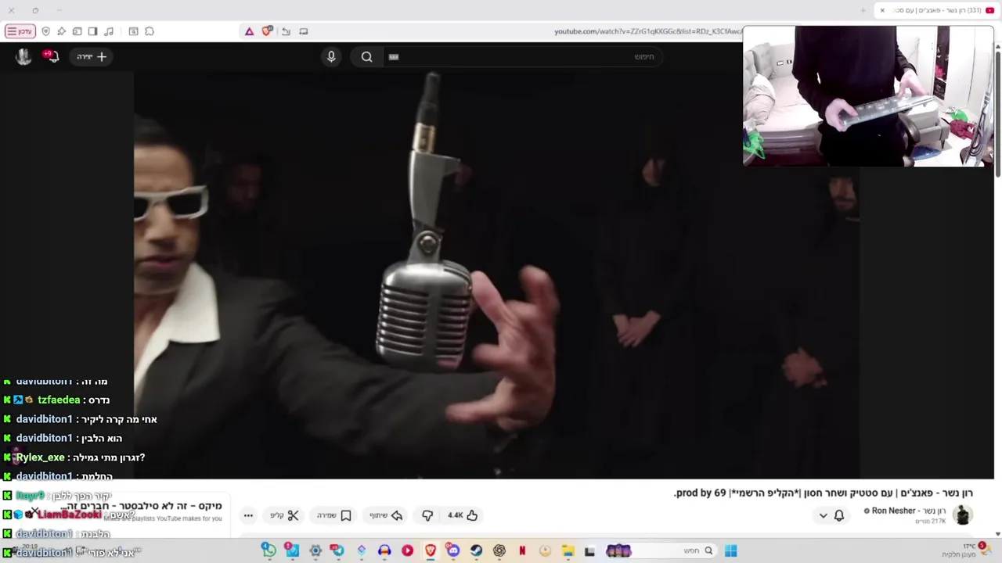Open Brave update menu button

(x=20, y=31)
